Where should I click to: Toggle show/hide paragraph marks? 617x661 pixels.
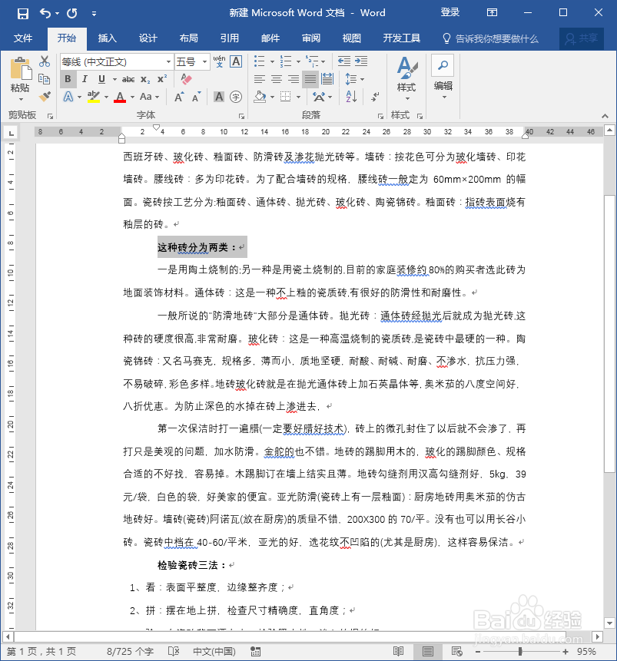tap(375, 96)
